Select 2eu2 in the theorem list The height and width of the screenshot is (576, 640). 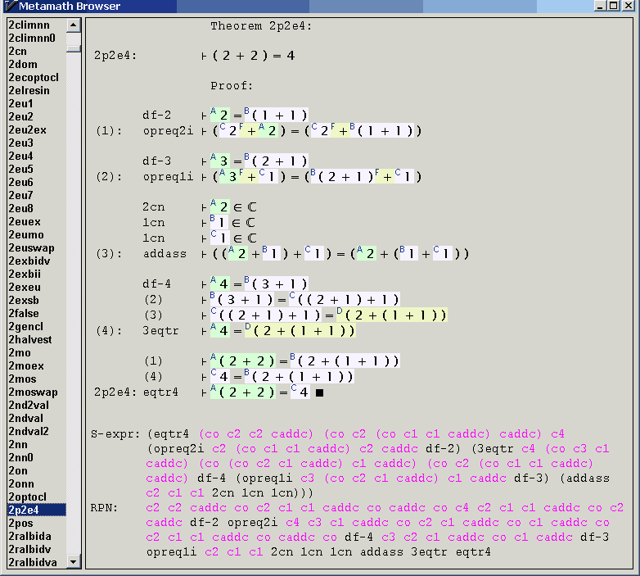pos(20,117)
